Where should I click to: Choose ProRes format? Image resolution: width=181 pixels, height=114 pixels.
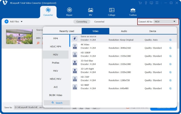56,63
